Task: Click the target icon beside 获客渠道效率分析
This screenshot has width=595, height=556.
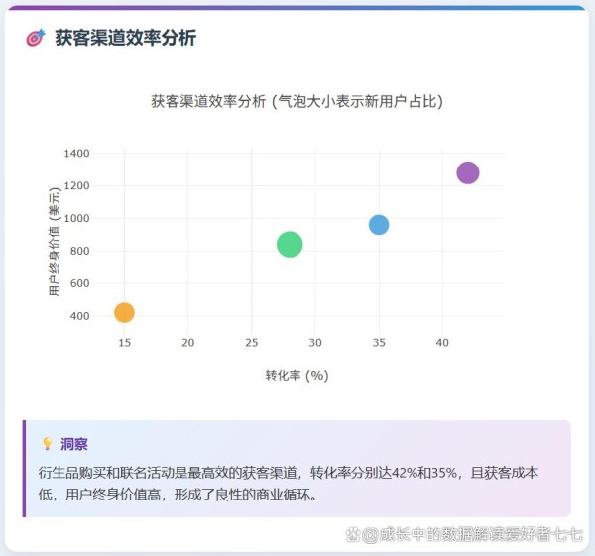Action: coord(36,38)
